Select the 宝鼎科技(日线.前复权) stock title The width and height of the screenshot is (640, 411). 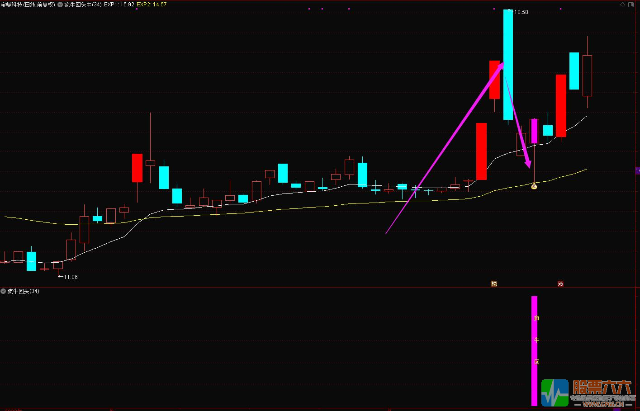[28, 5]
